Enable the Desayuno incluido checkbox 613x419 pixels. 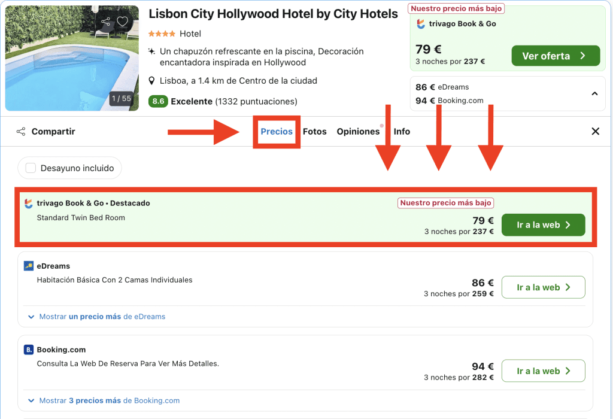point(31,168)
